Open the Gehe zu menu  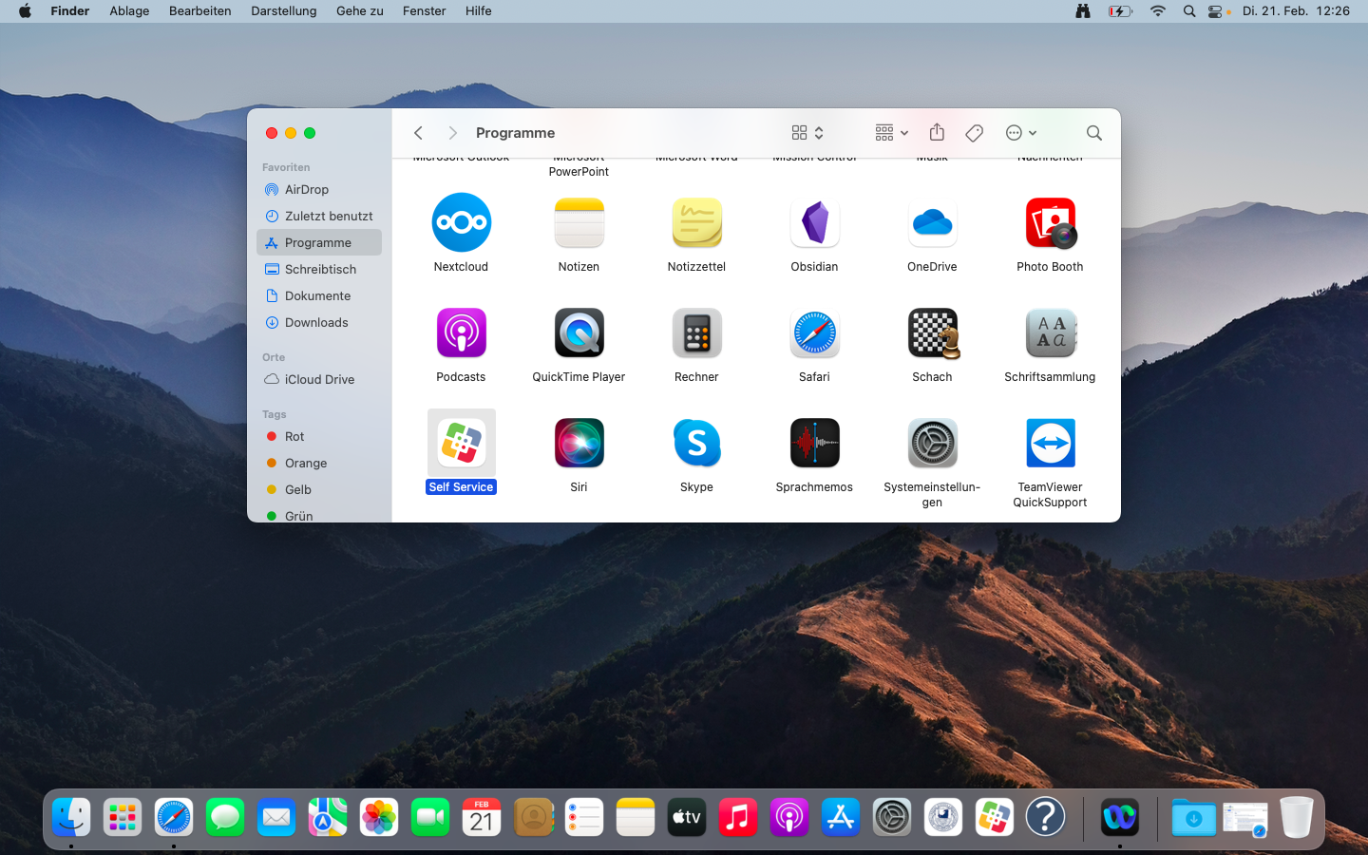tap(360, 11)
